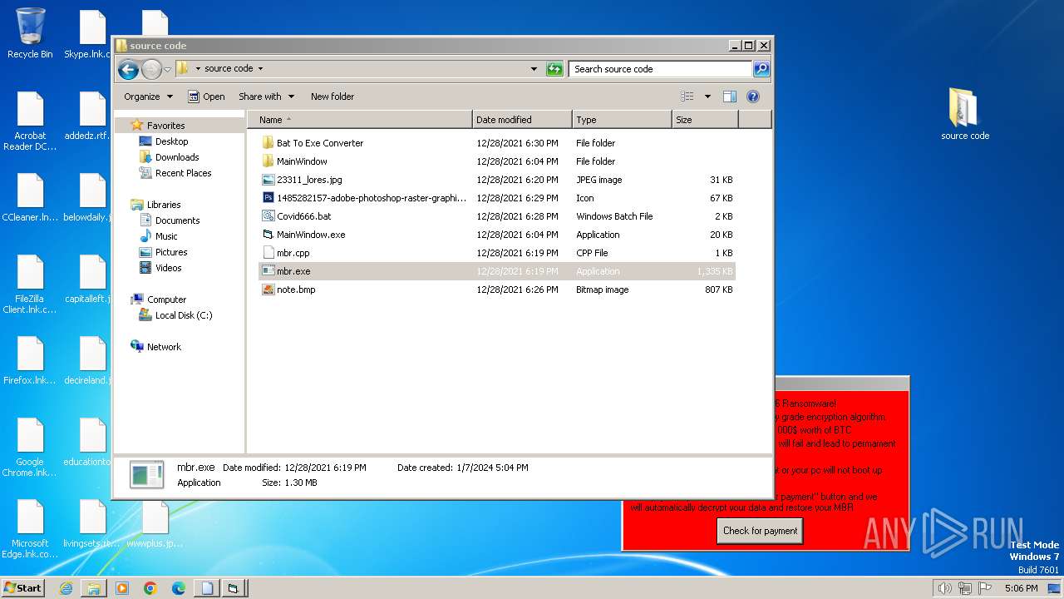Open the views options dropdown arrow

tap(707, 97)
